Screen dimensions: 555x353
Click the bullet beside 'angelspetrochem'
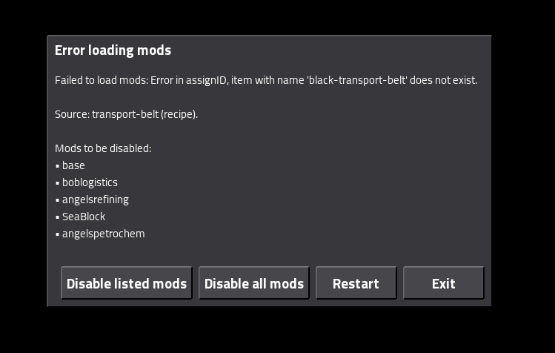point(57,234)
